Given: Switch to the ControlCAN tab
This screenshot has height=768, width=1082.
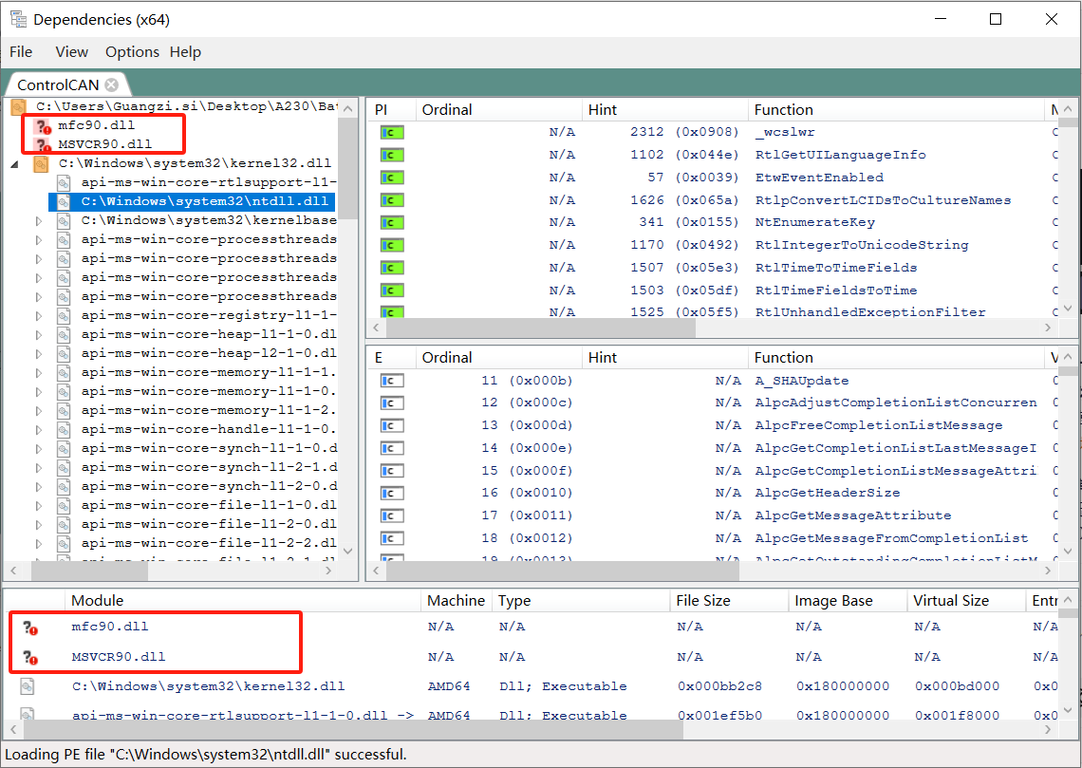Looking at the screenshot, I should pos(57,84).
